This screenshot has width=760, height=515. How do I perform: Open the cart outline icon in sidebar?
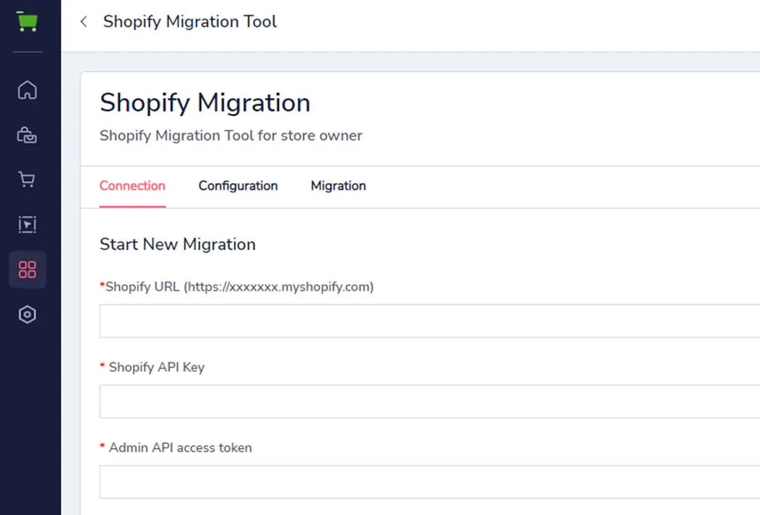pos(27,180)
